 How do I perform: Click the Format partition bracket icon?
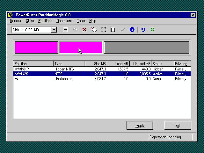pyautogui.click(x=104, y=30)
